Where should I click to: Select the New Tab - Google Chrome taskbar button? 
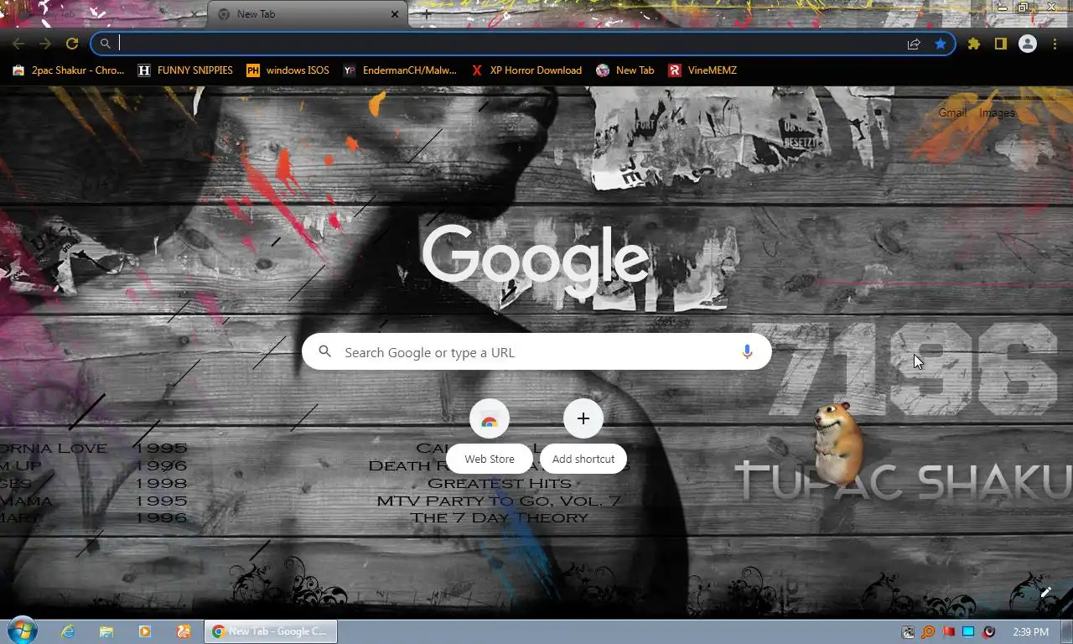271,631
